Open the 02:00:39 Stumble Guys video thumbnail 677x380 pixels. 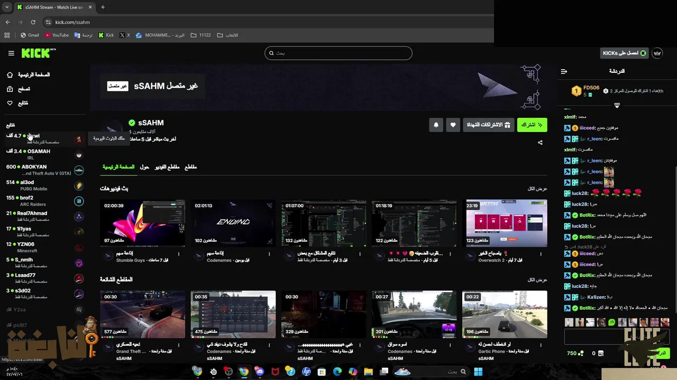(x=143, y=223)
